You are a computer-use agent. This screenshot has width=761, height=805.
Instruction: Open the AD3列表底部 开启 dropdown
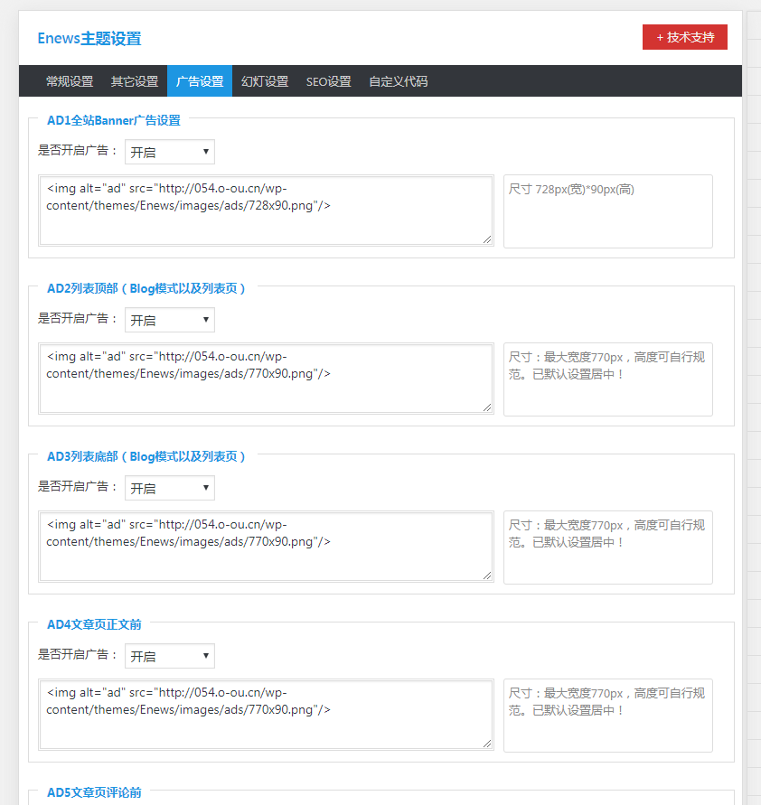(x=170, y=488)
